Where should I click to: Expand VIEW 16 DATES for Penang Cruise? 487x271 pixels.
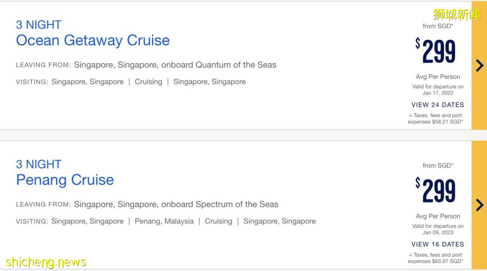pos(437,244)
